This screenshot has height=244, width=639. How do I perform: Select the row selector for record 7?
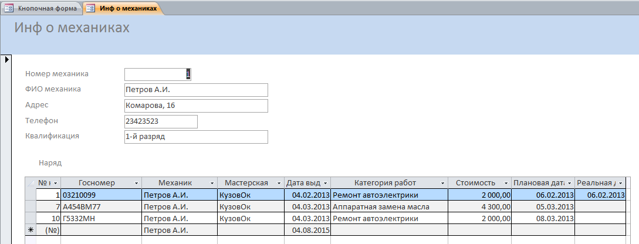[x=31, y=206]
